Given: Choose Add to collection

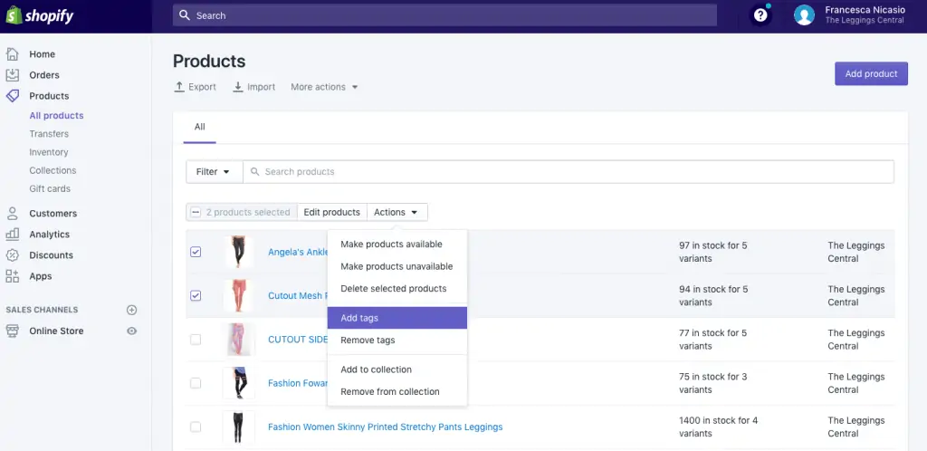Looking at the screenshot, I should pos(397,369).
